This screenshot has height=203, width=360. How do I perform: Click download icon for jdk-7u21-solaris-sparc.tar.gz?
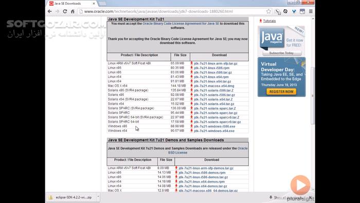[x=191, y=113]
